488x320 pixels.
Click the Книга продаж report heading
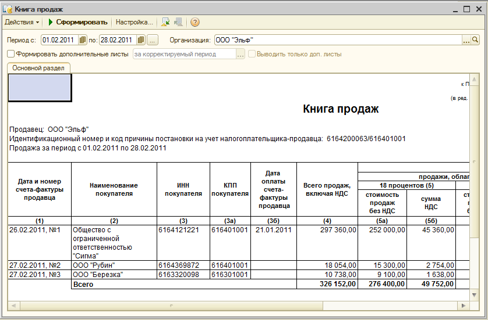click(x=341, y=109)
